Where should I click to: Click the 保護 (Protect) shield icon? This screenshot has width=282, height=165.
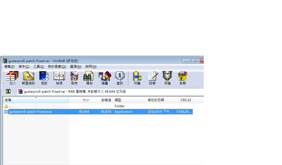[x=167, y=78]
